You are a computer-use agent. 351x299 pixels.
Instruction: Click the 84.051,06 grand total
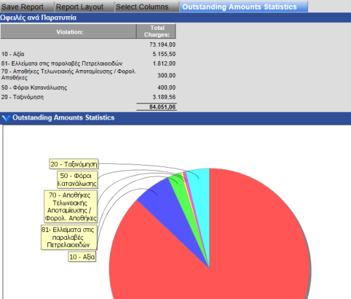tap(162, 107)
